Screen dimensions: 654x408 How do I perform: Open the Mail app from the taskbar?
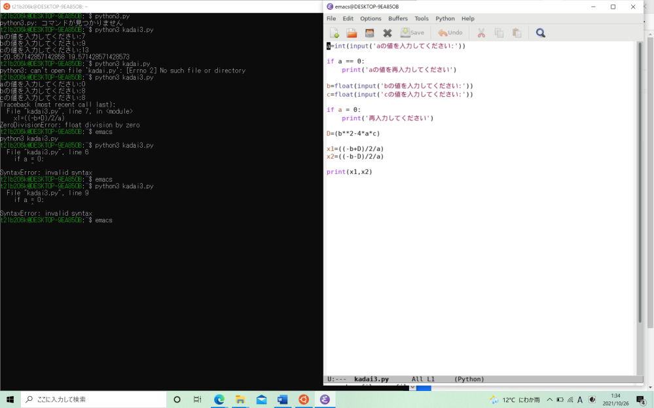261,399
